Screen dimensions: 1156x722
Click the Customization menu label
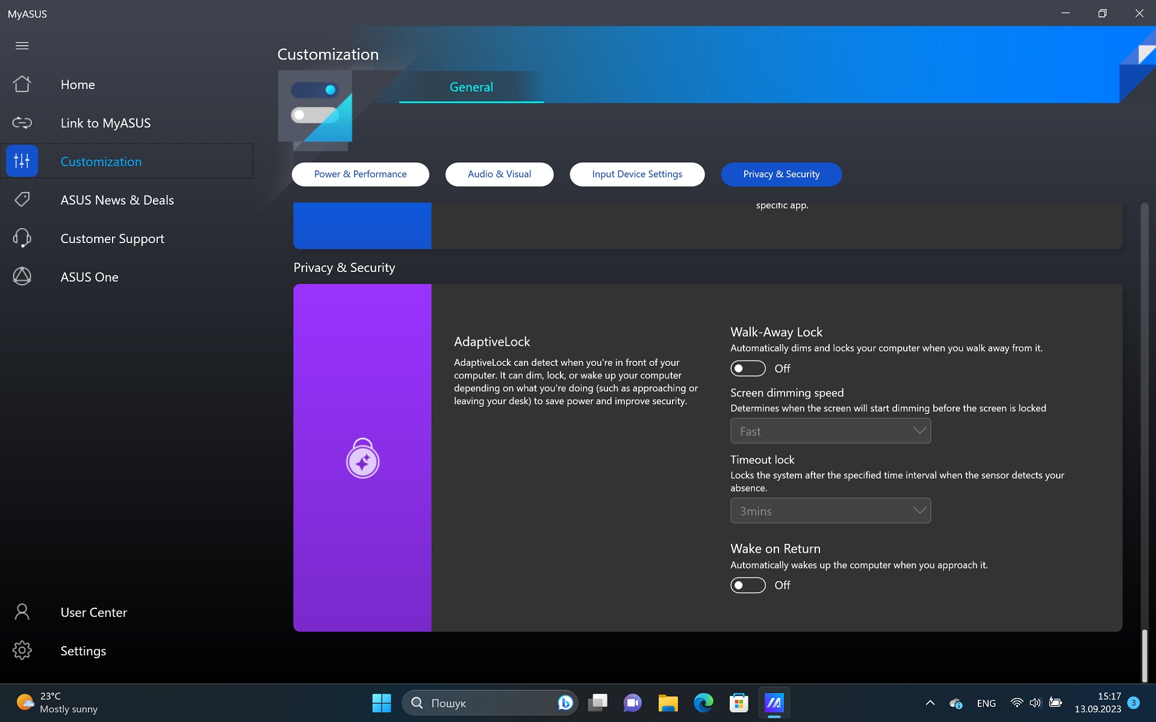coord(101,162)
